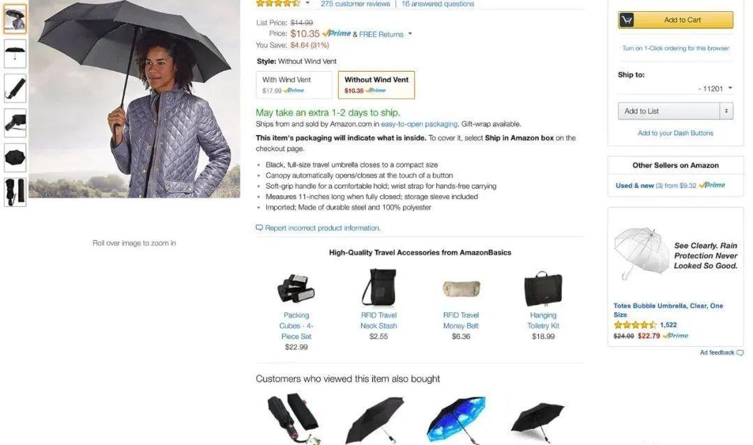Screen dimensions: 753x445
Task: Show the closed umbrella with strap thumbnail
Action: (15, 88)
